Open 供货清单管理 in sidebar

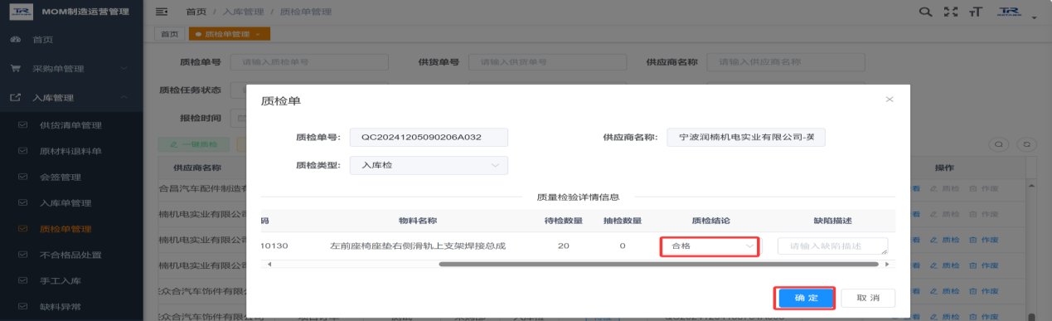(70, 125)
